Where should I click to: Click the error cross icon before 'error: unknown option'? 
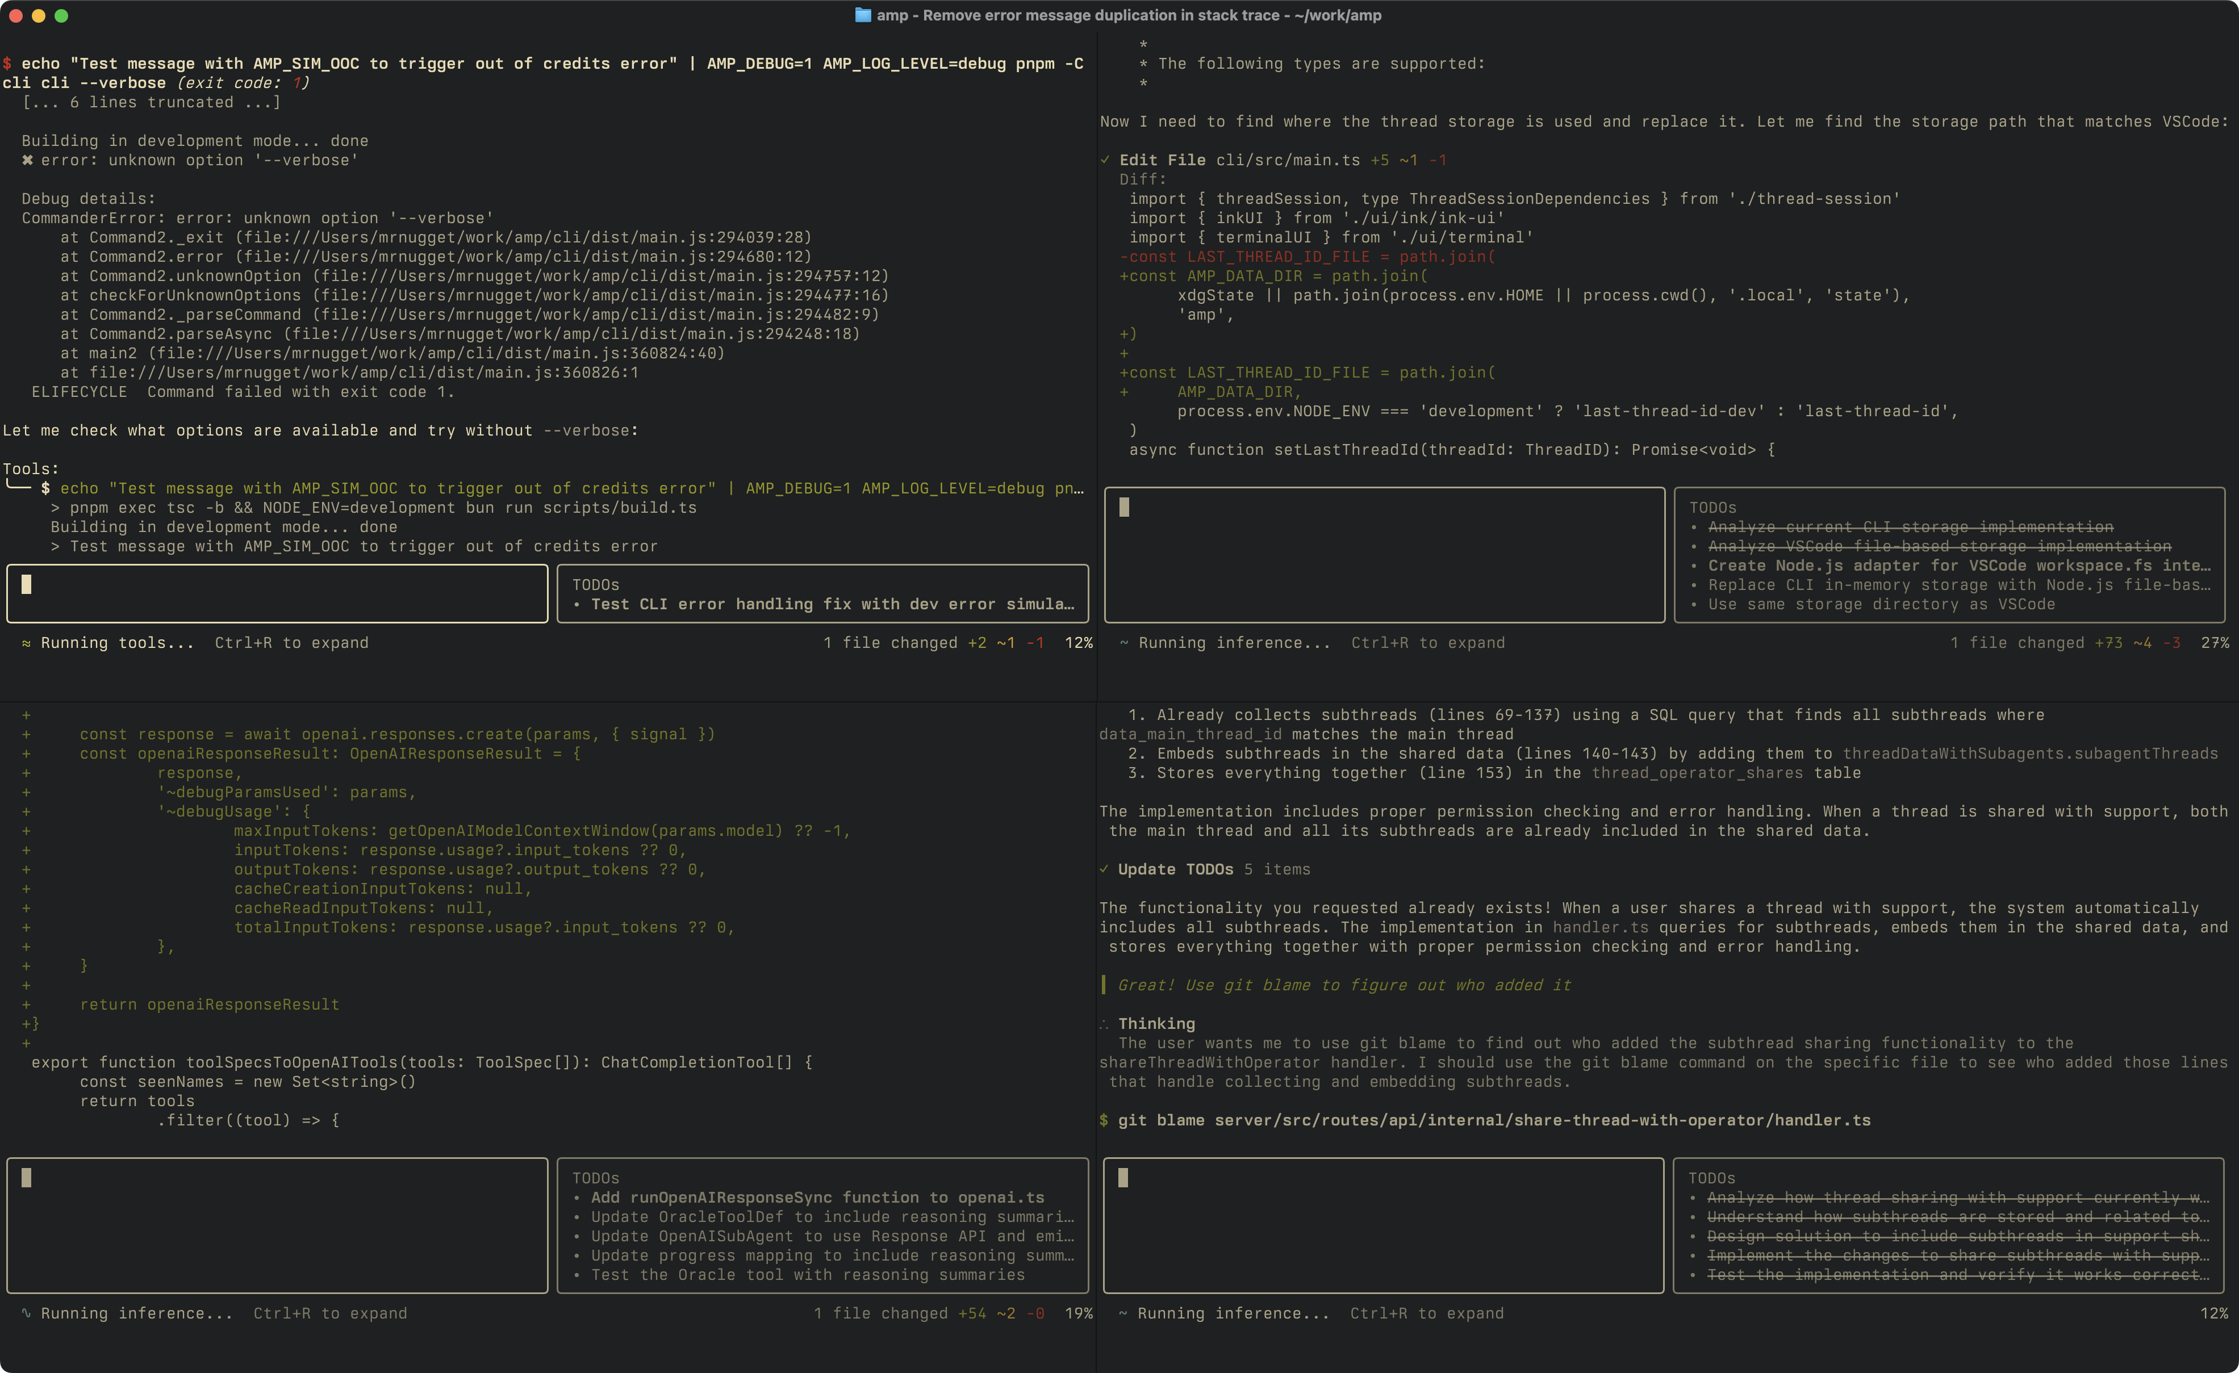pos(27,160)
